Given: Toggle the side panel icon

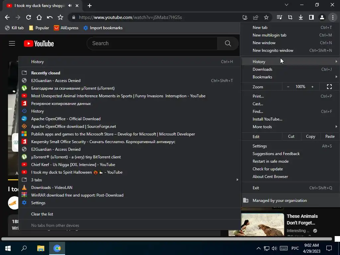Looking at the screenshot, I should [x=311, y=17].
